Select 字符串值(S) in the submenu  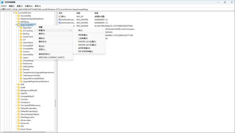point(89,35)
